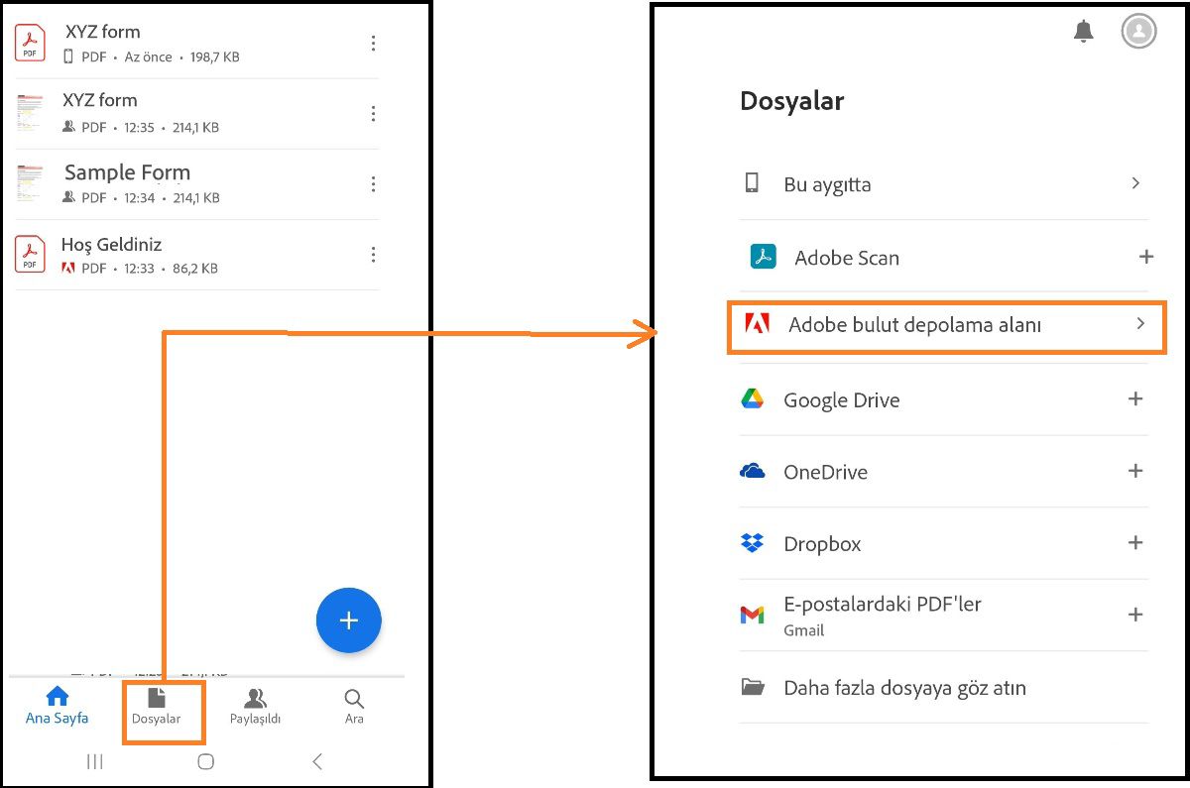Switch to the Ana Sayfa tab
The image size is (1190, 788).
[x=57, y=706]
